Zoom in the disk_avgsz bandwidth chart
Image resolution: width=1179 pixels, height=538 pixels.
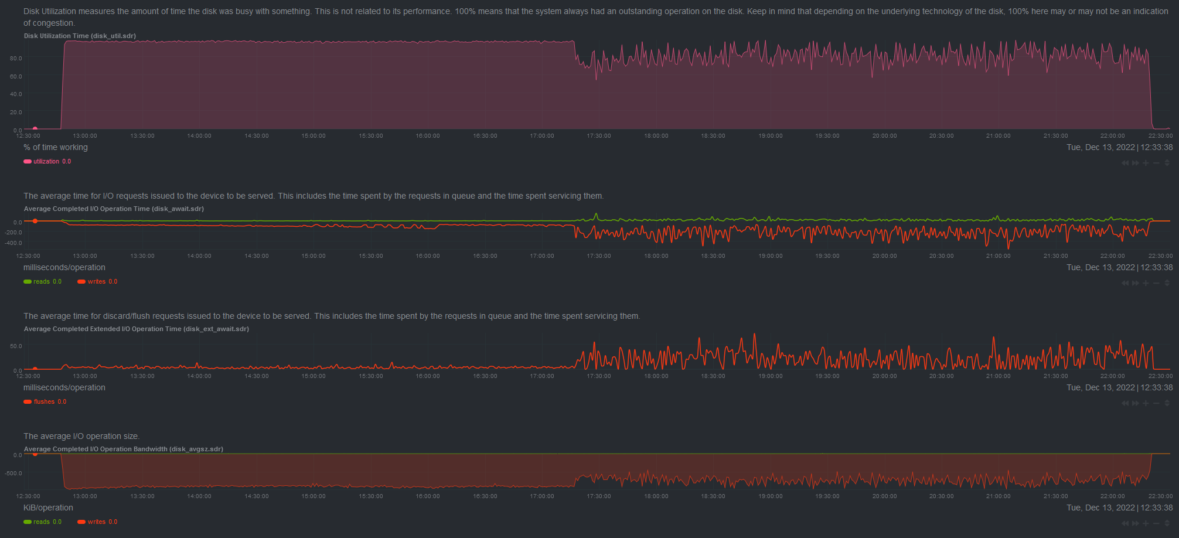[x=1146, y=523]
